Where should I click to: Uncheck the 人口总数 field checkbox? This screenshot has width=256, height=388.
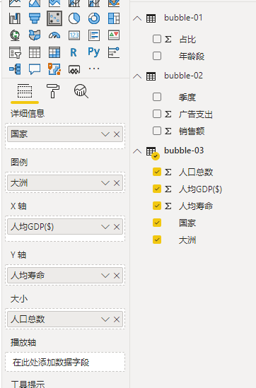click(157, 172)
